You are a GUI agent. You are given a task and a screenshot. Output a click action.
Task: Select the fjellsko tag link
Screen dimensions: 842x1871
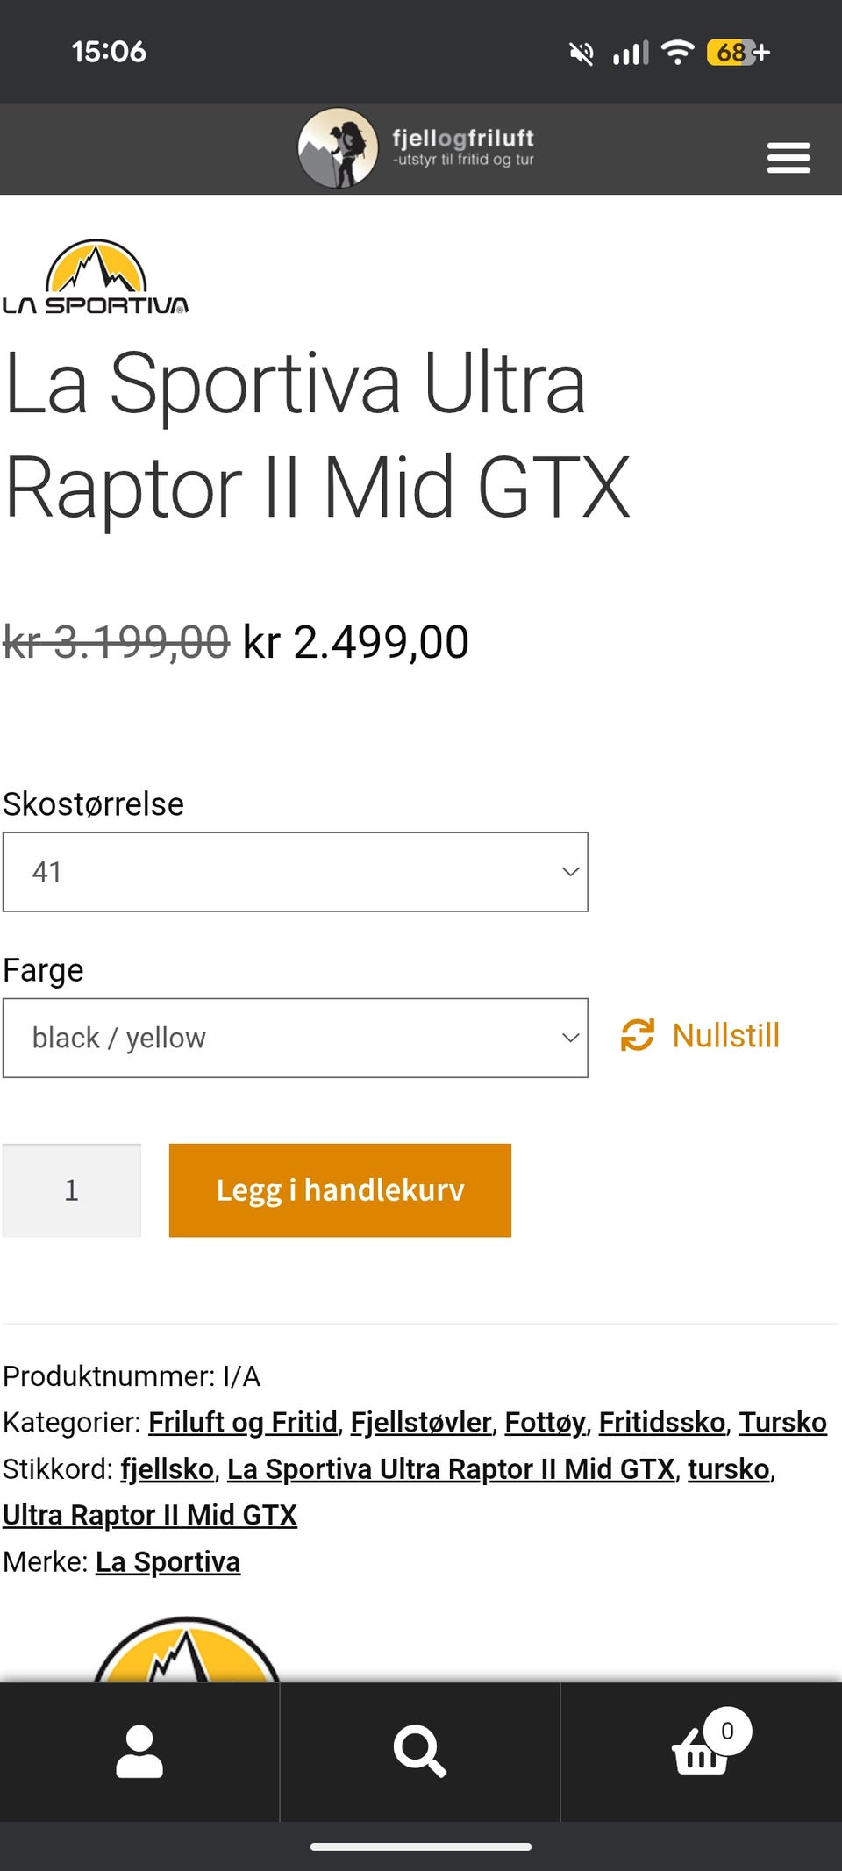point(168,1468)
